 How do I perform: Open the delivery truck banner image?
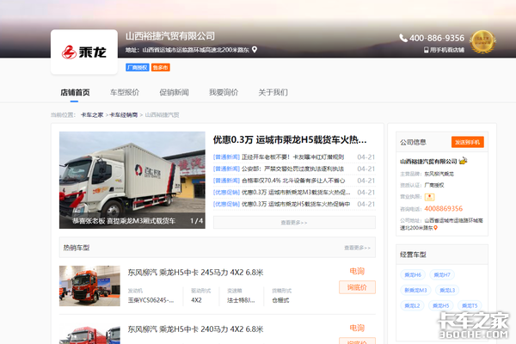click(132, 180)
